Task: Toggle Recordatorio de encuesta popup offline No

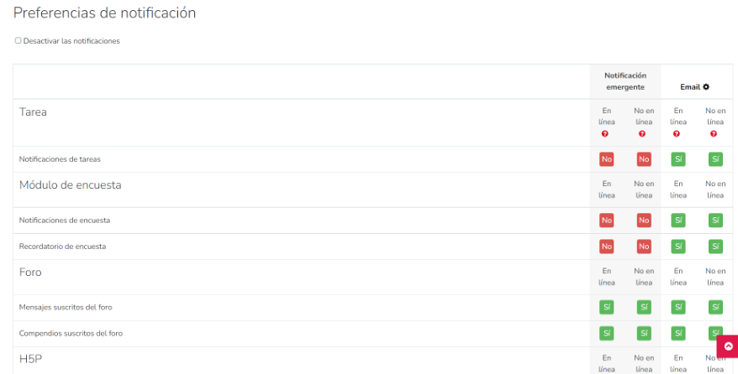Action: (644, 247)
